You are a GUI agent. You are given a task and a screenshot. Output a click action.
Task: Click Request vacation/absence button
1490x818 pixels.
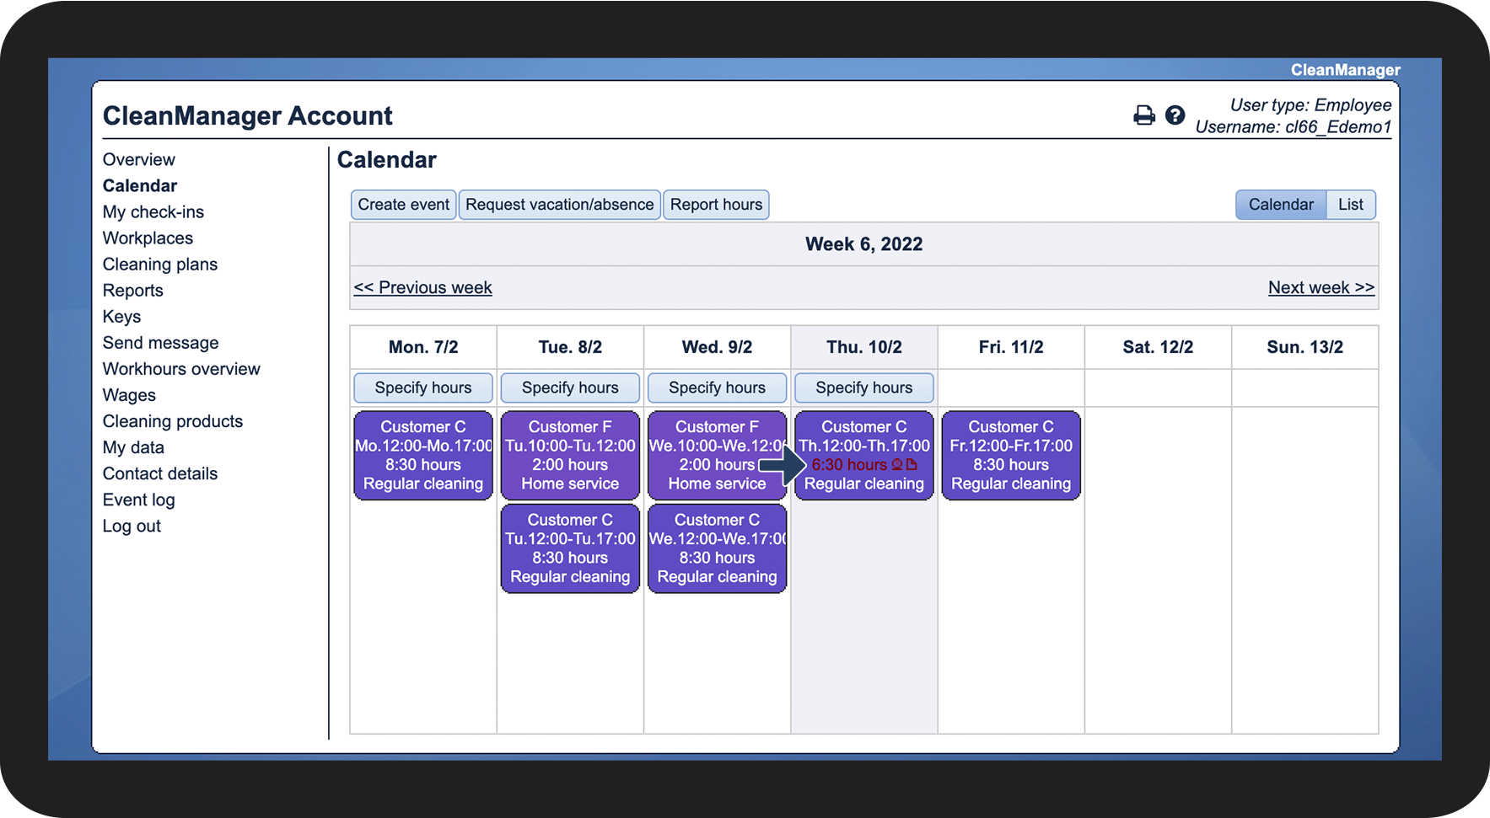[x=559, y=205]
